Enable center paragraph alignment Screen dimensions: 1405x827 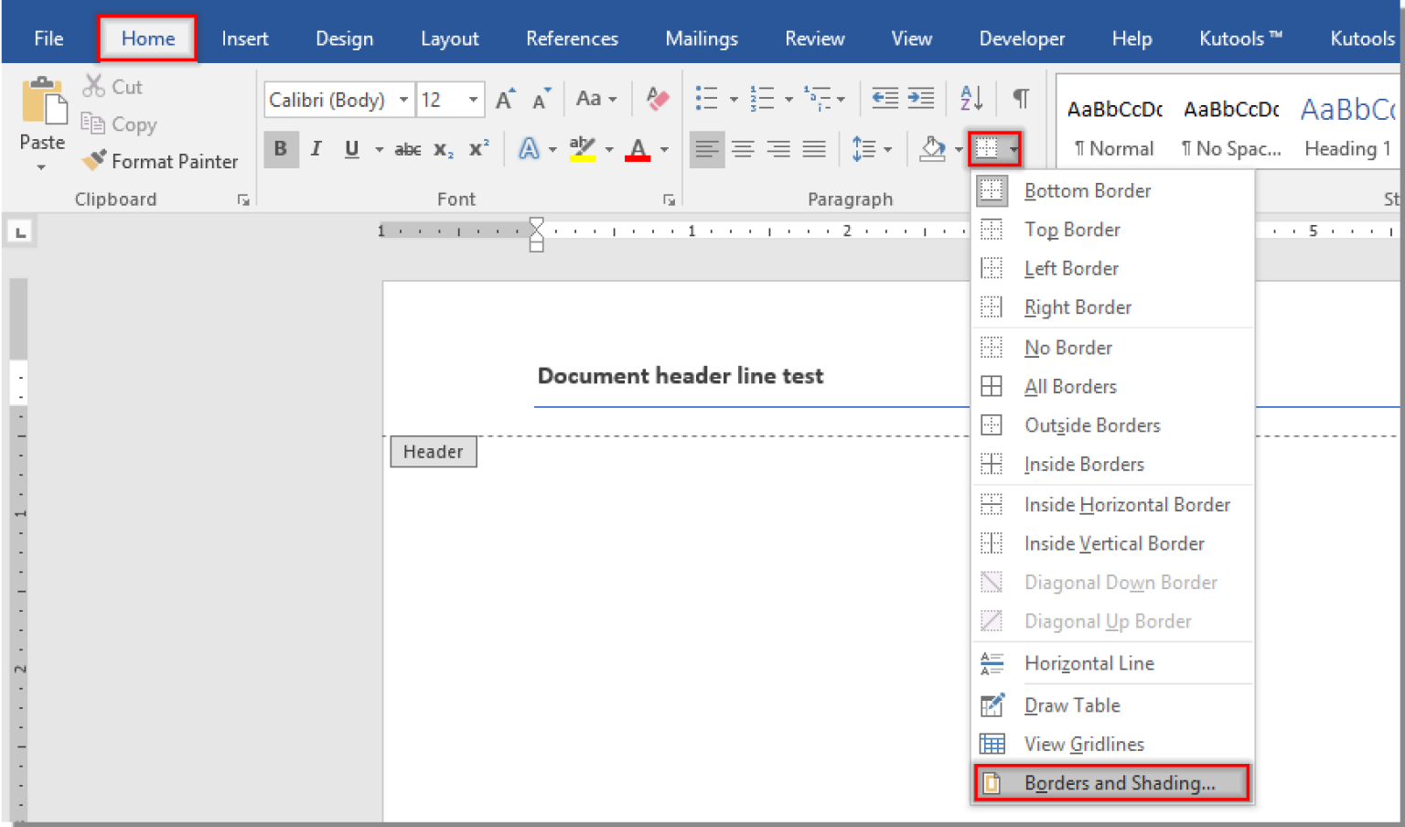pos(743,149)
